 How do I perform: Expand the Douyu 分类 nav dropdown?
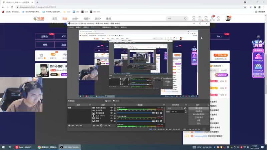point(75,19)
